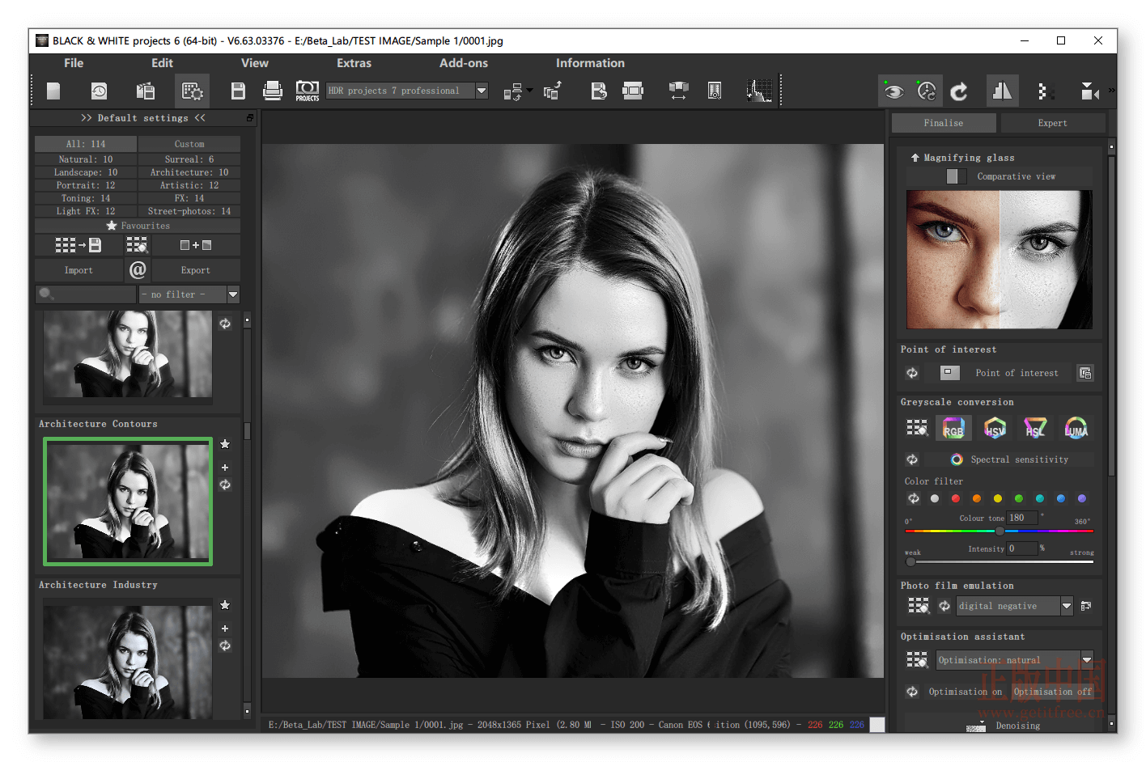The image size is (1146, 762).
Task: Open the File menu
Action: (x=74, y=63)
